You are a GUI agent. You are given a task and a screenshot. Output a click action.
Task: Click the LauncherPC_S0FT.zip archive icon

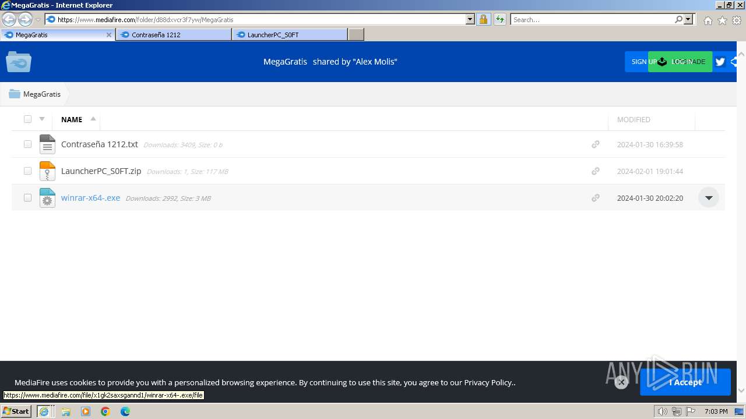click(x=47, y=171)
